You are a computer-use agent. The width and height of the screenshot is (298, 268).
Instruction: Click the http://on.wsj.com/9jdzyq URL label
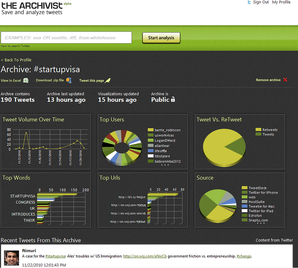[x=128, y=205]
